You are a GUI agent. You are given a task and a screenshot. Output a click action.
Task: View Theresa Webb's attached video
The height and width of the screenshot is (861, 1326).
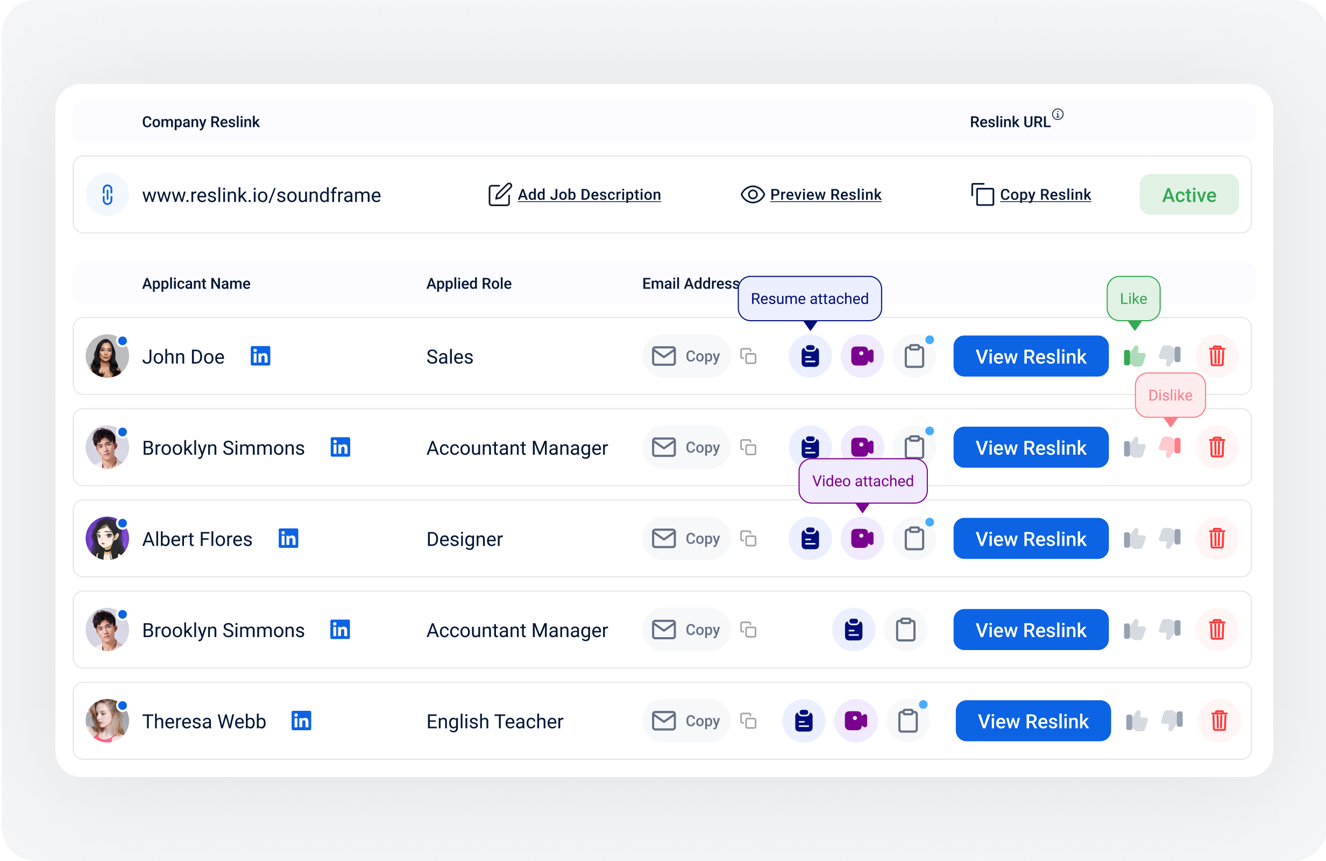click(x=857, y=721)
